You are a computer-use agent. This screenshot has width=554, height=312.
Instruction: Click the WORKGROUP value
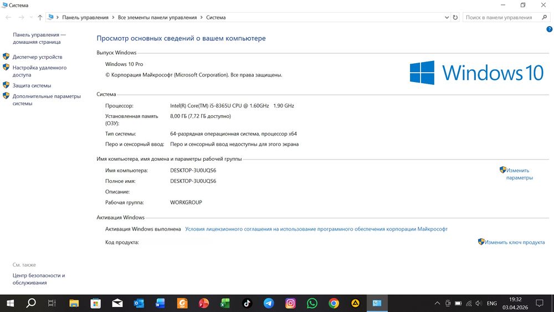coord(186,202)
